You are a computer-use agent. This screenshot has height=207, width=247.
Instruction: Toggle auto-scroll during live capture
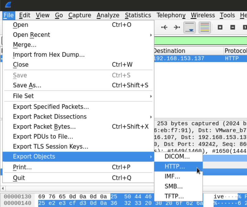coord(190,27)
